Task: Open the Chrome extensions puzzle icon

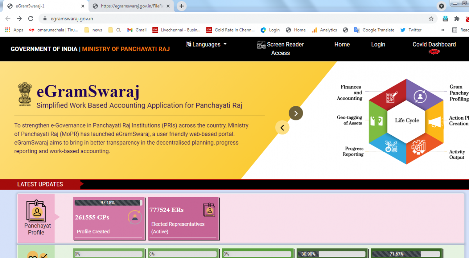Action: (x=456, y=18)
